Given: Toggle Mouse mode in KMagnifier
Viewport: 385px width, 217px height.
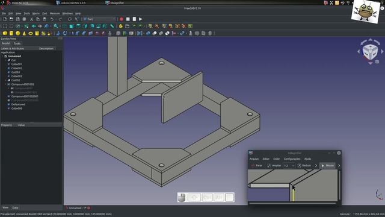Looking at the screenshot, I should [327, 166].
